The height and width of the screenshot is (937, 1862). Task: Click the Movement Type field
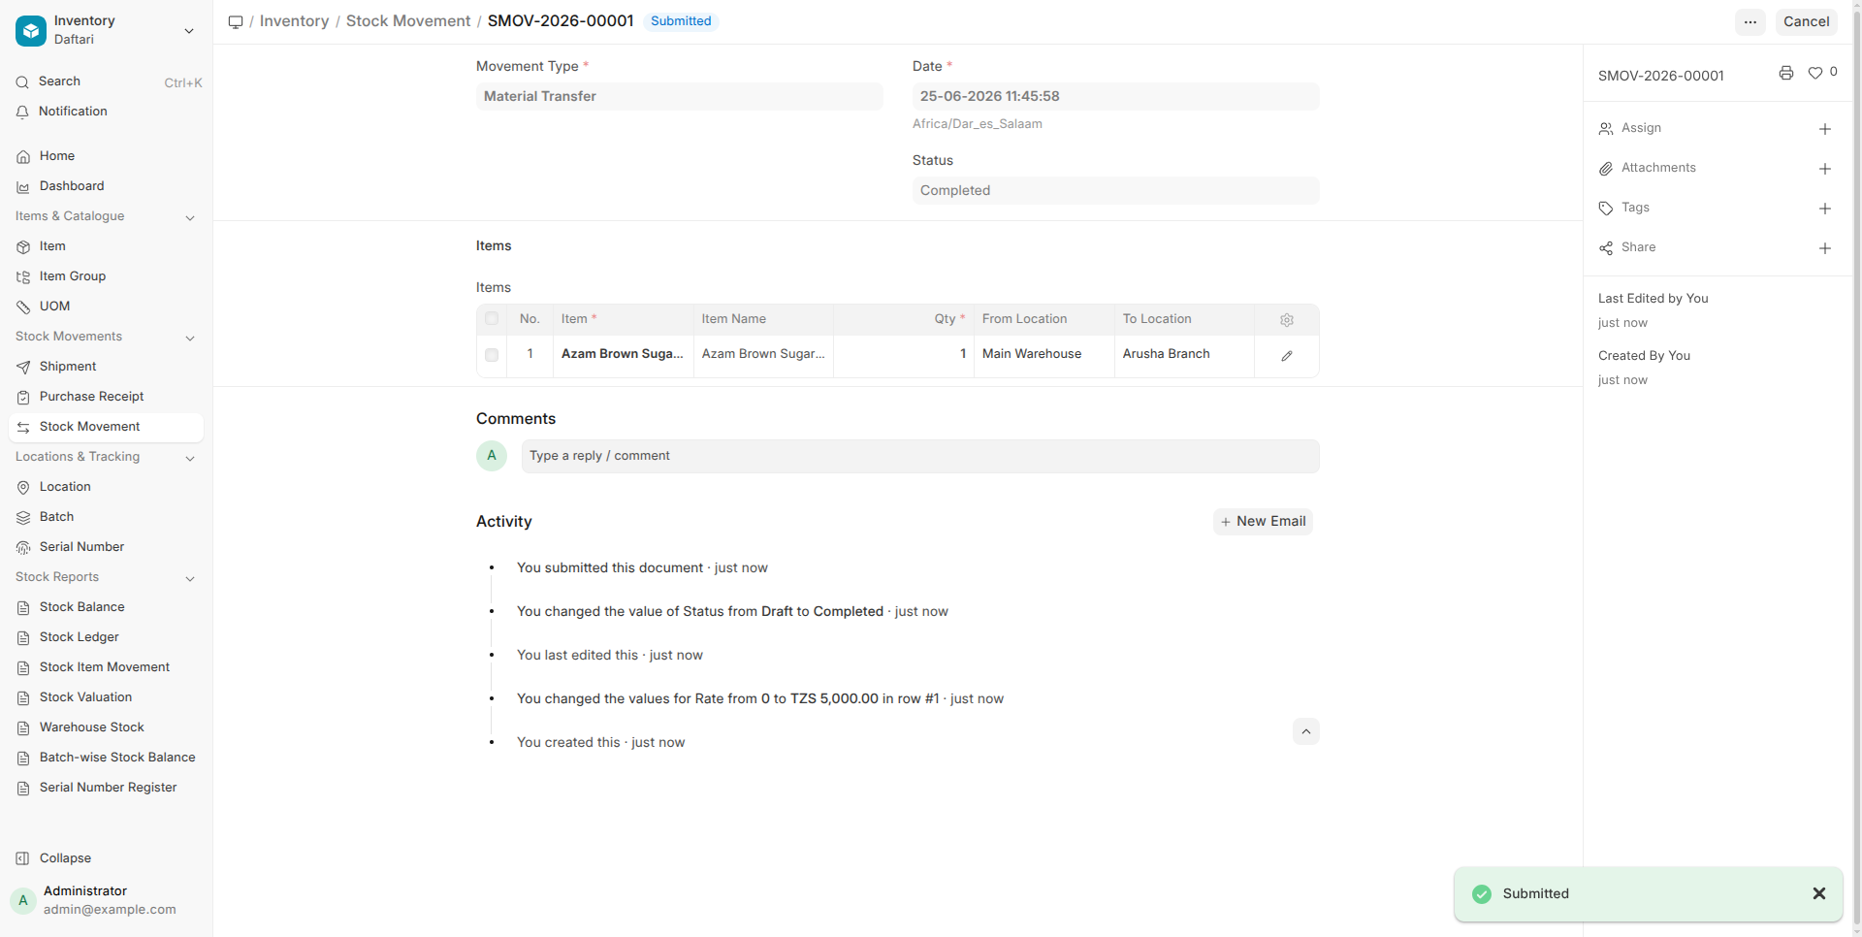(x=680, y=96)
